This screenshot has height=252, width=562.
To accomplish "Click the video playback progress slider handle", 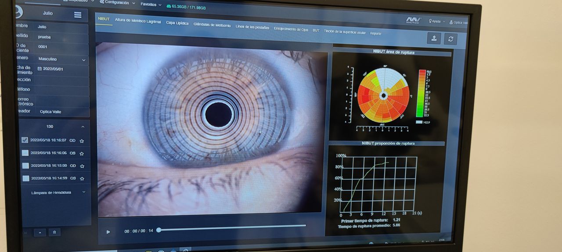I will [159, 230].
